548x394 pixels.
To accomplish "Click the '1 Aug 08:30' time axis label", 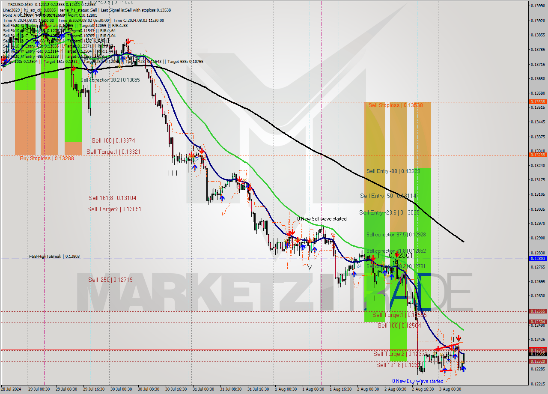I will tap(313, 389).
